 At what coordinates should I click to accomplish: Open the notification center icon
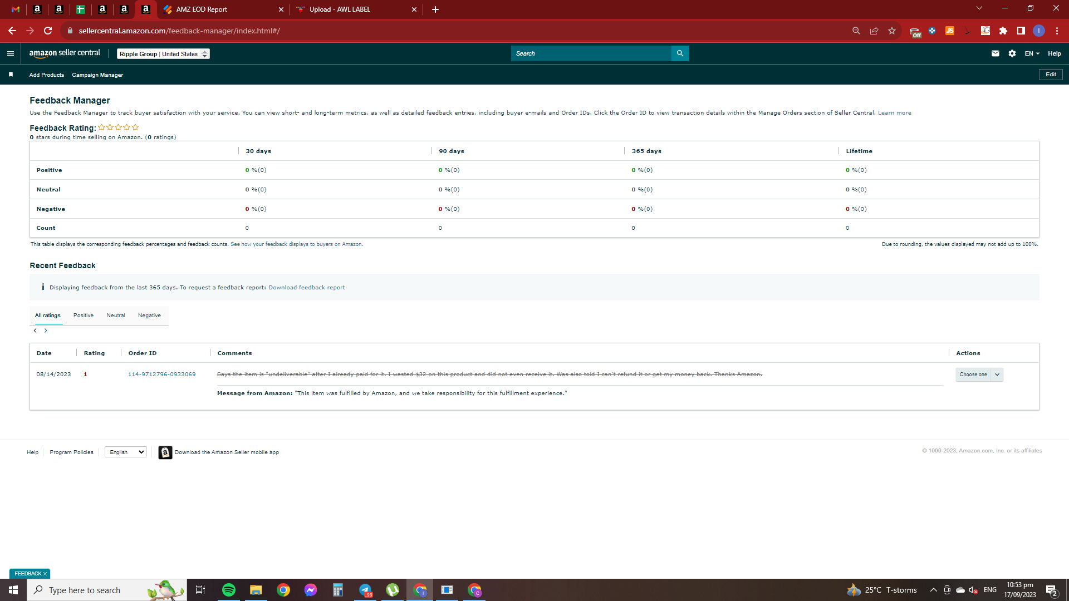pos(1051,590)
